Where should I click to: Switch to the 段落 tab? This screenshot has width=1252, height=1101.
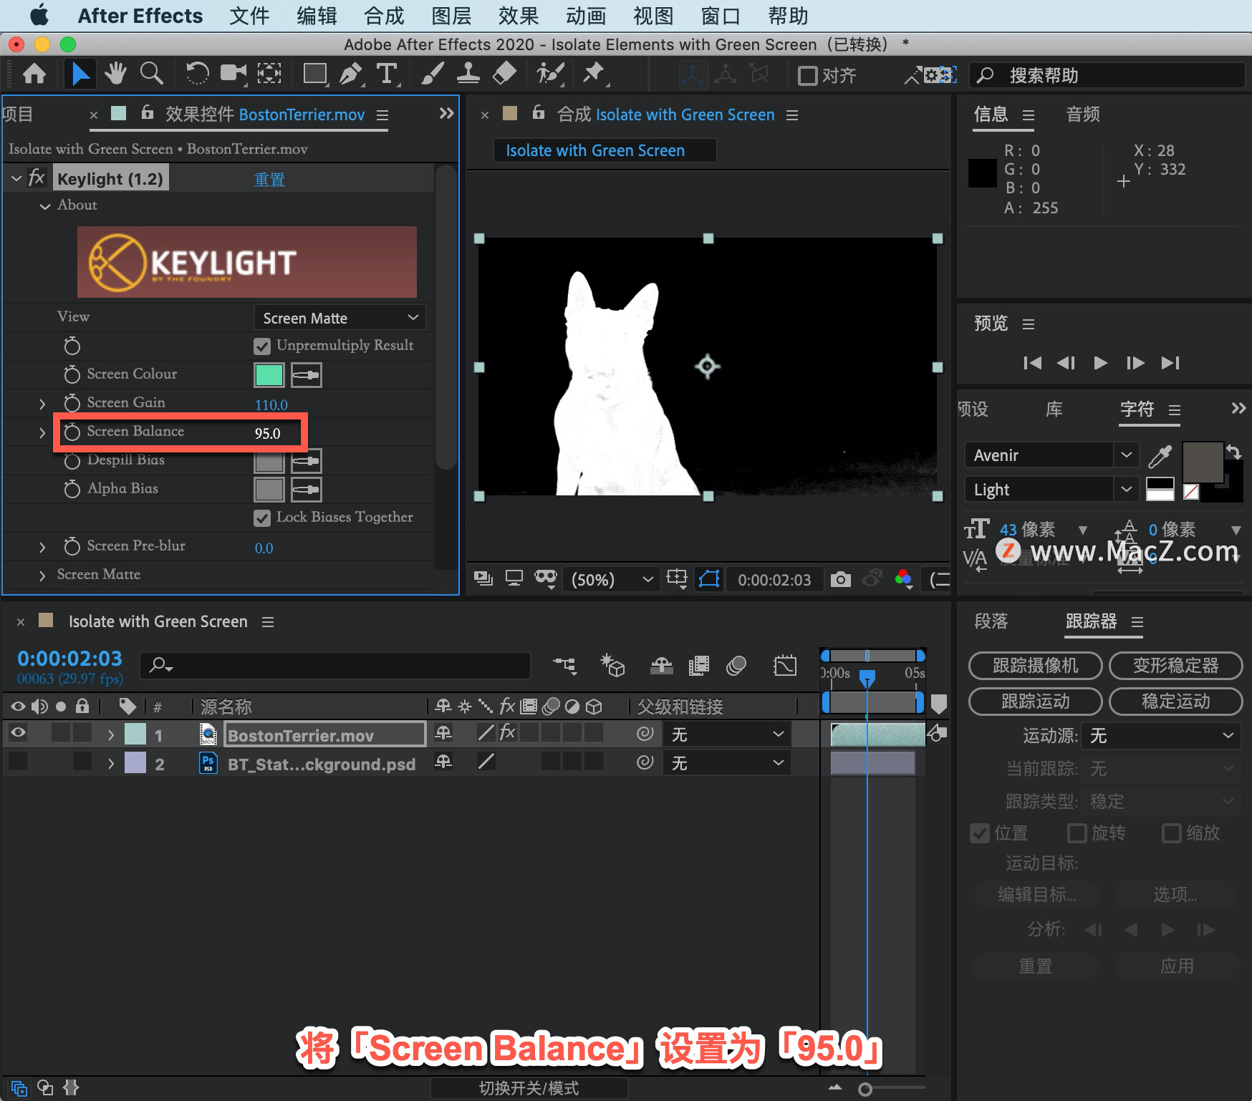pos(991,621)
